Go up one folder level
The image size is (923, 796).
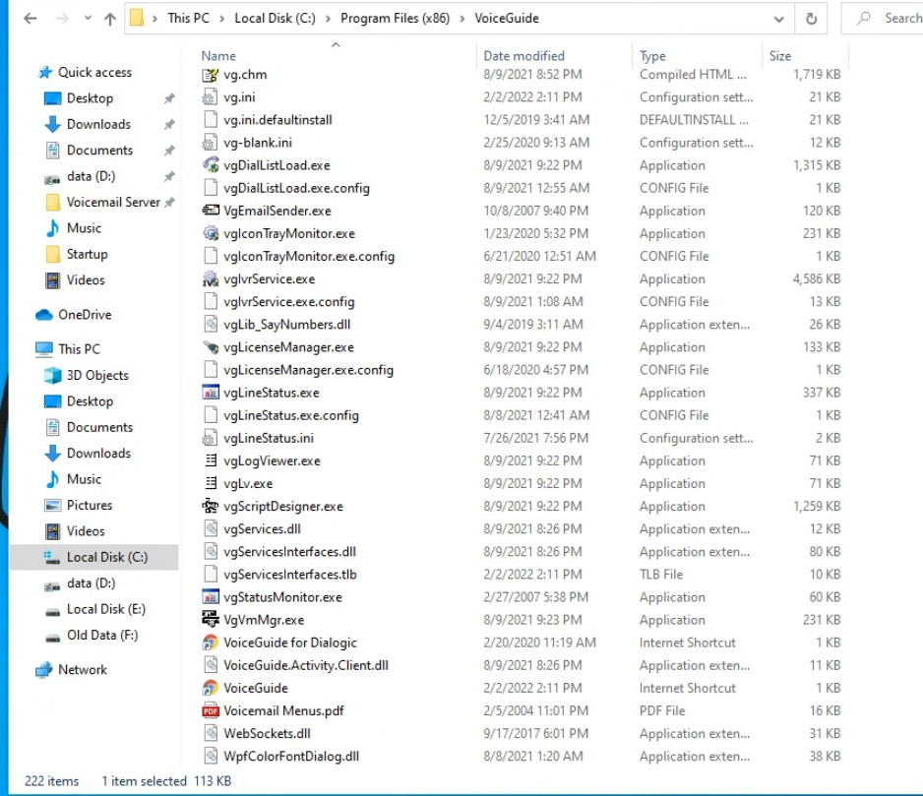[x=110, y=19]
